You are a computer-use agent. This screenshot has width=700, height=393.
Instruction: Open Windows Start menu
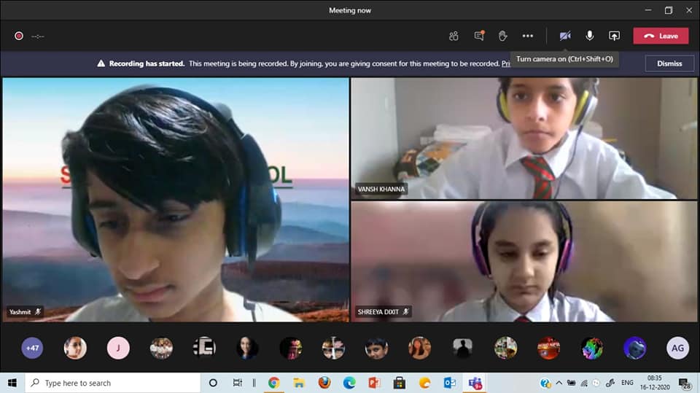(12, 383)
